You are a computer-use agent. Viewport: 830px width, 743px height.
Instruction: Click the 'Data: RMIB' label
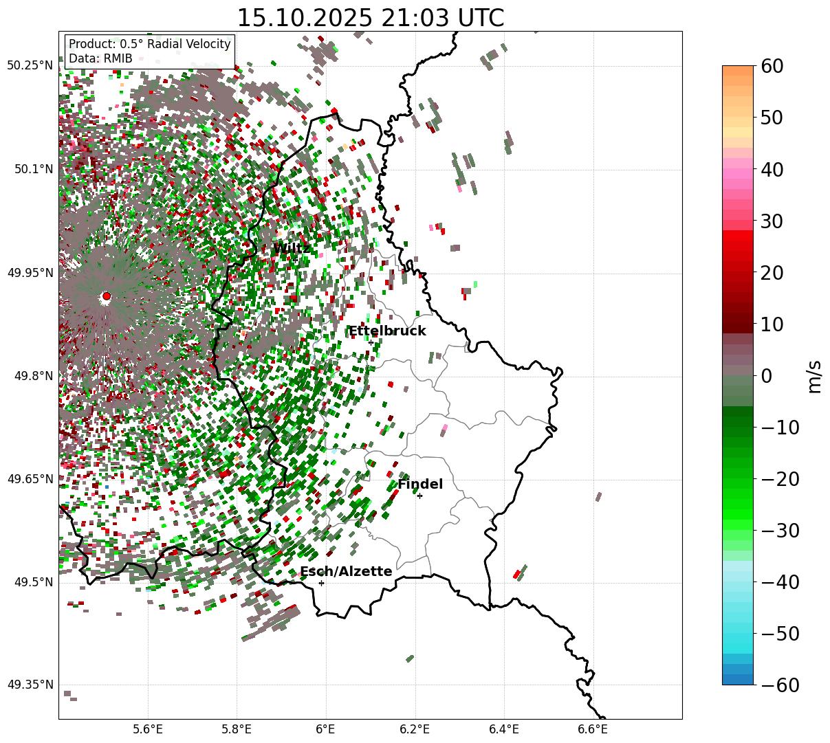pos(100,59)
